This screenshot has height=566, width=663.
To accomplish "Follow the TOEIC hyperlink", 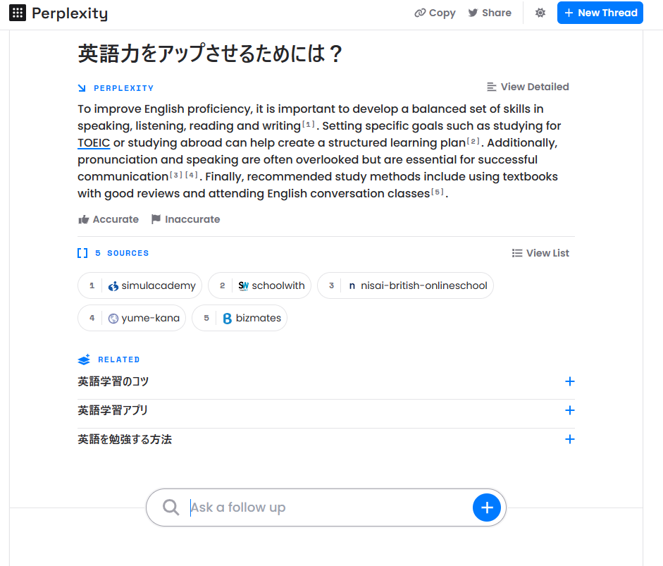I will coord(94,143).
